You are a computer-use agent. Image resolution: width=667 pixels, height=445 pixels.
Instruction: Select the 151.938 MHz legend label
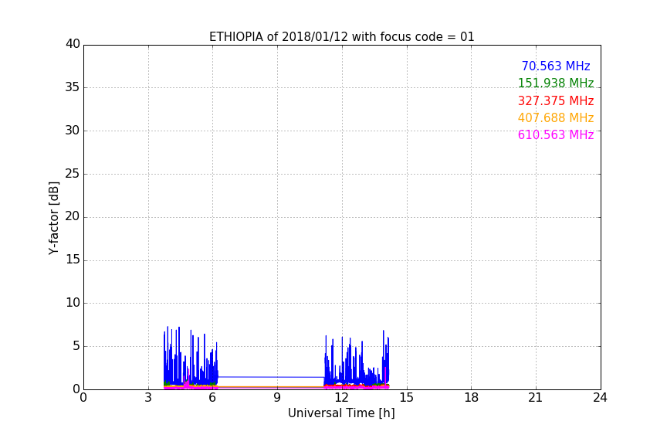point(556,83)
